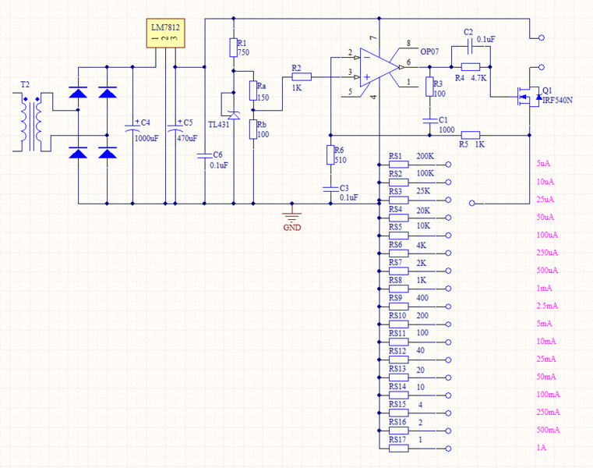This screenshot has height=468, width=593.
Task: Select resistor R1 750
Action: coord(233,48)
